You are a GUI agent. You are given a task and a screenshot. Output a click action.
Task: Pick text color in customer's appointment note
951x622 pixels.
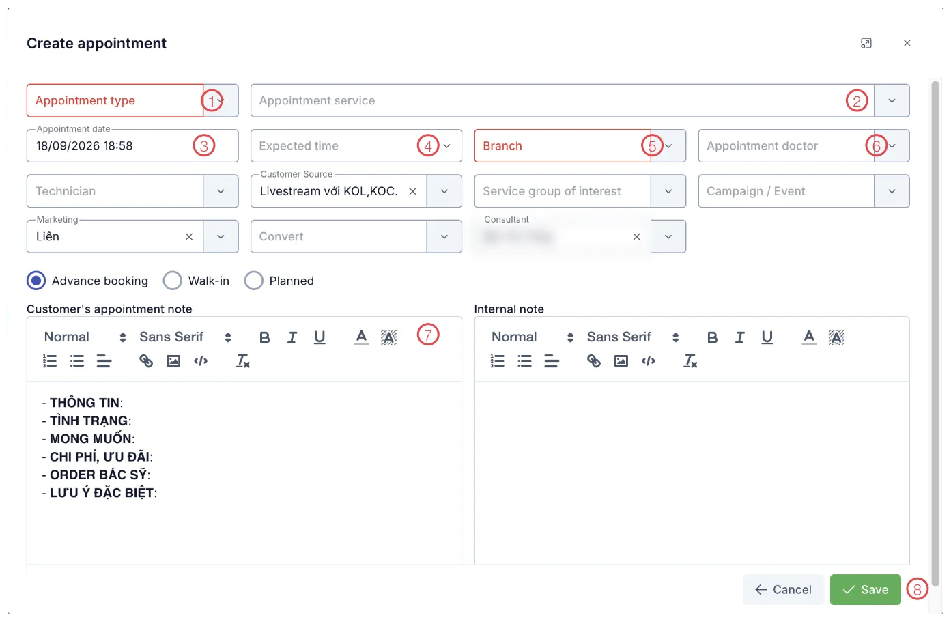[362, 337]
